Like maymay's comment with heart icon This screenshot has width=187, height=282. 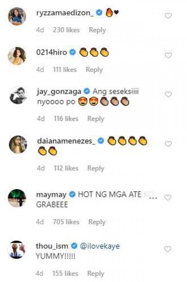point(168,198)
